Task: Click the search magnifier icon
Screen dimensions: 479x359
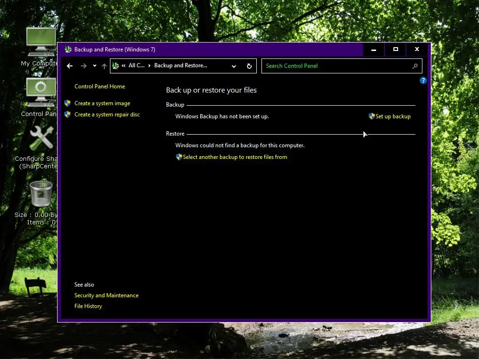Action: click(415, 66)
